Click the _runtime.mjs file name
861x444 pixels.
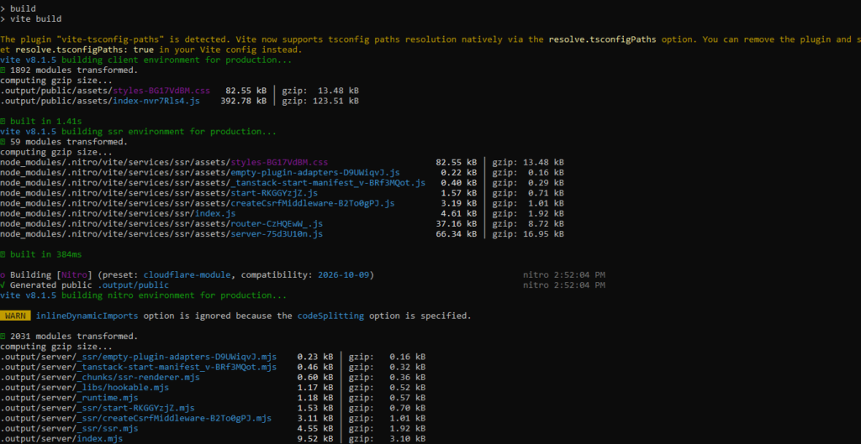[x=108, y=398]
